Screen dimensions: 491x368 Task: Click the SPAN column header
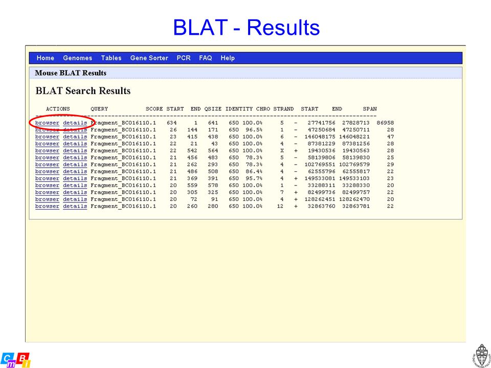coord(370,109)
